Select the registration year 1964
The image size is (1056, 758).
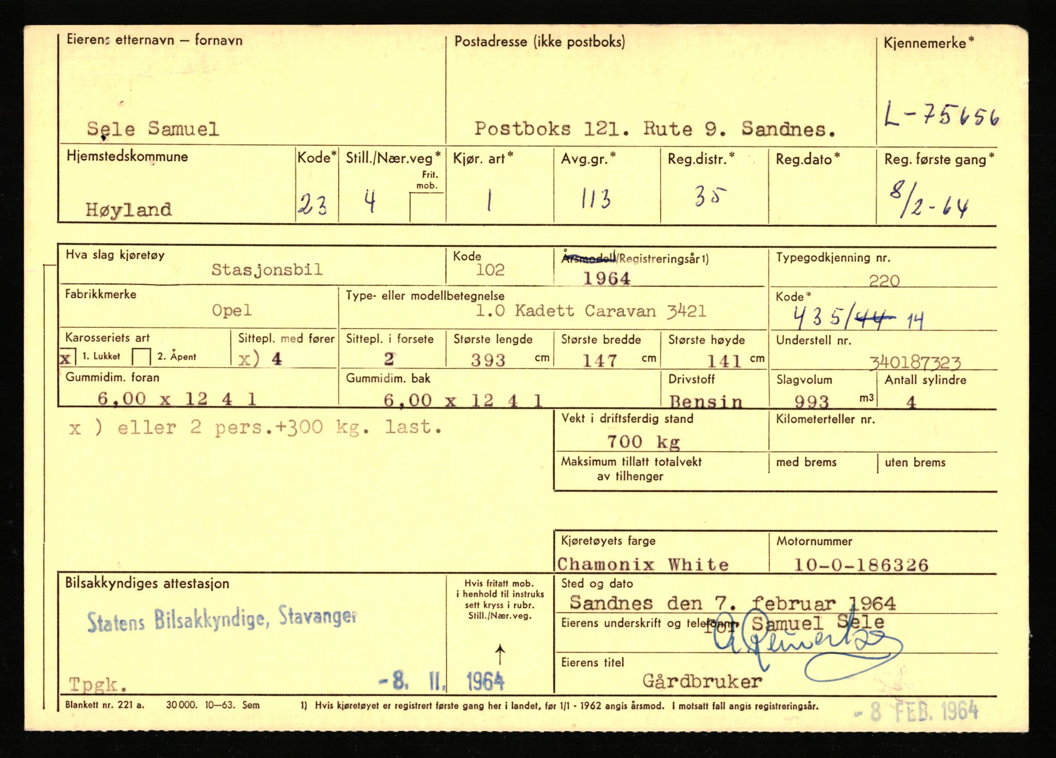[x=607, y=279]
